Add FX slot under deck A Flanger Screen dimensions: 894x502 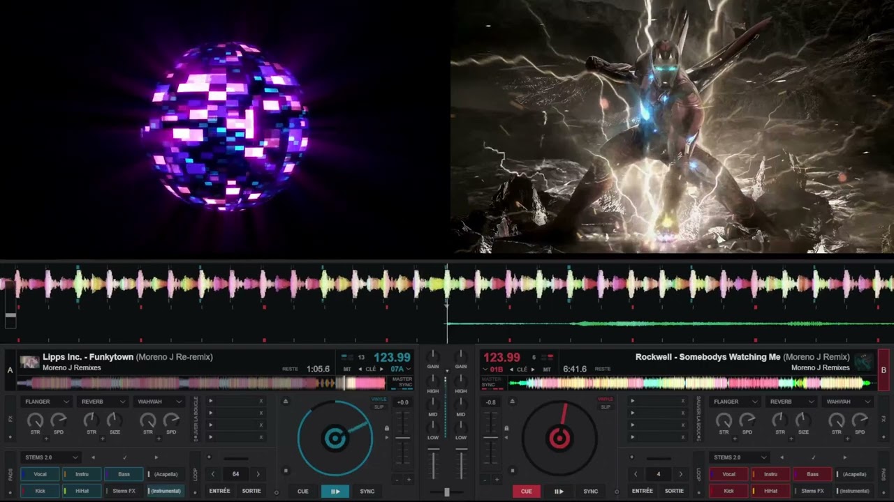click(47, 439)
